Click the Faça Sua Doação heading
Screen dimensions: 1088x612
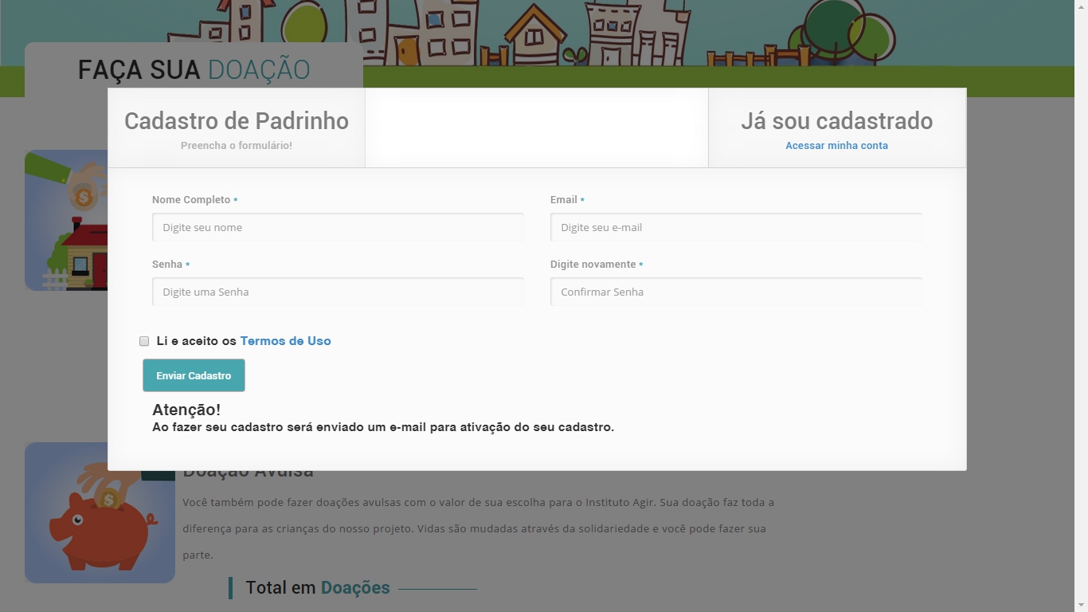[194, 70]
